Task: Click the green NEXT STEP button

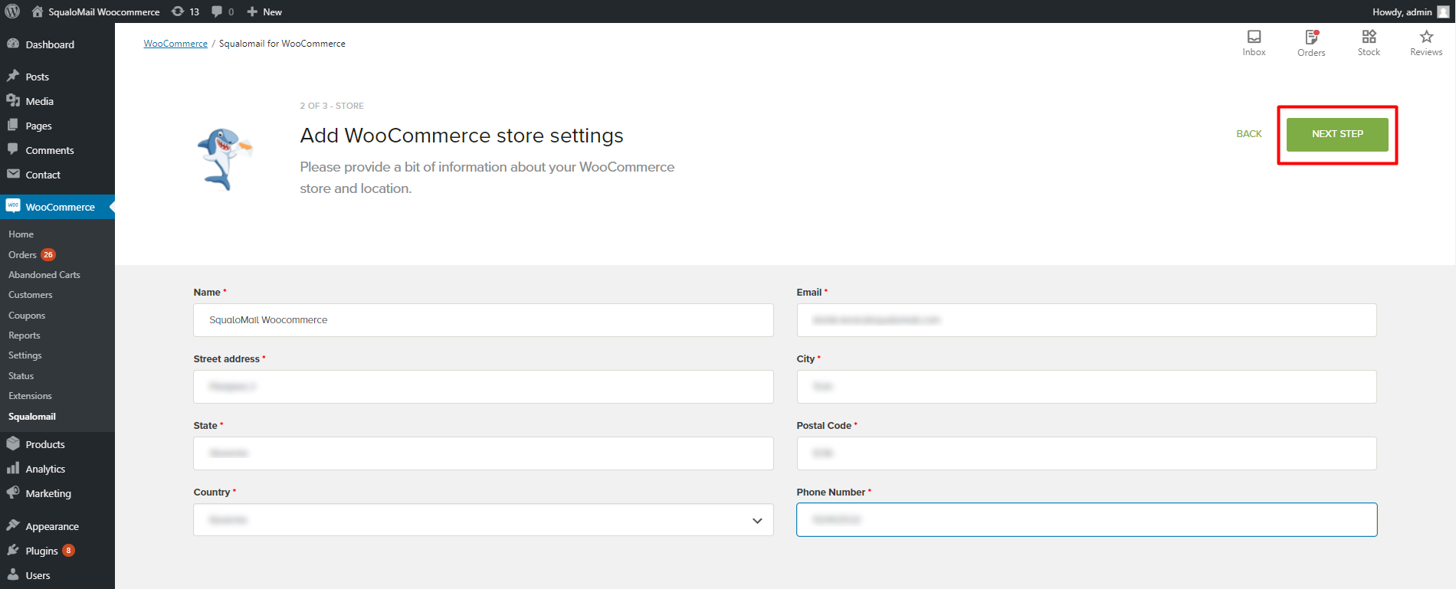Action: point(1337,134)
